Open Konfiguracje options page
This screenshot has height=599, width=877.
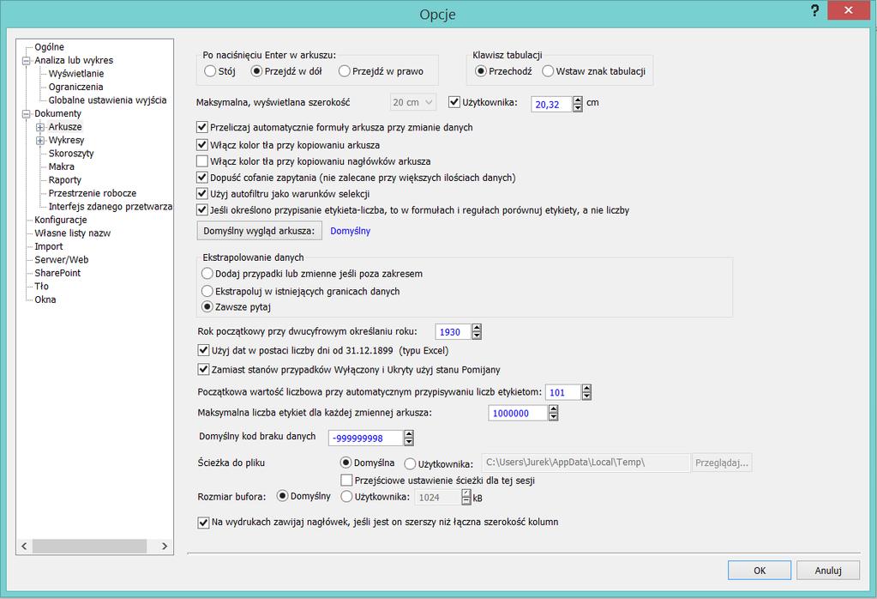tap(60, 220)
